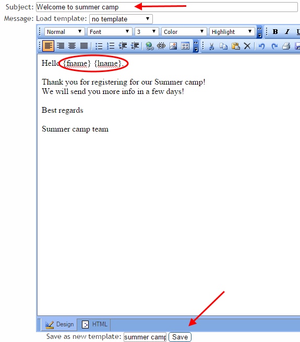Insert a numbered list
Image resolution: width=300 pixels, height=342 pixels.
111,46
